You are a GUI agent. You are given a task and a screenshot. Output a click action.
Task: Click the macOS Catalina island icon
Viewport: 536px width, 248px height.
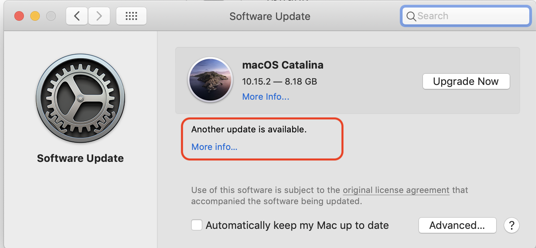210,79
